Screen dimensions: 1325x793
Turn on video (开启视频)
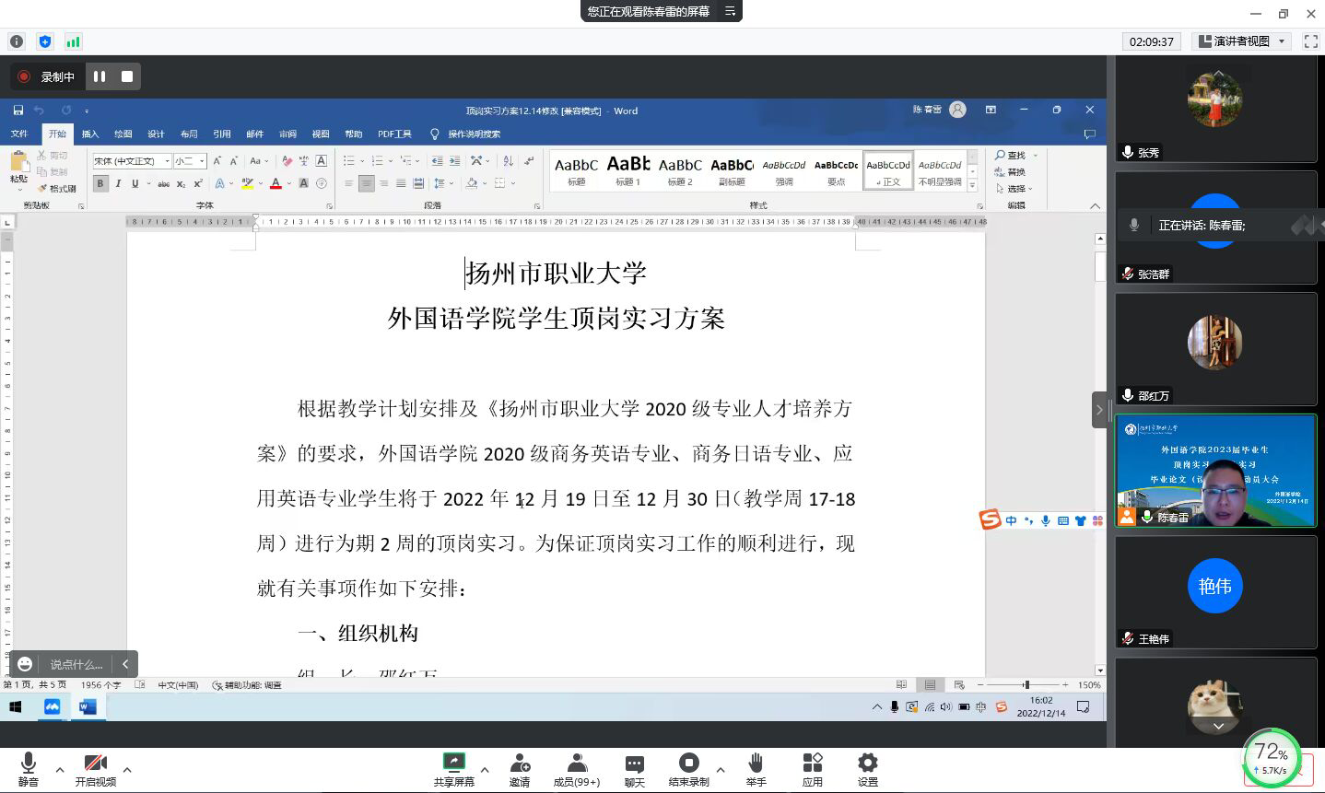95,769
